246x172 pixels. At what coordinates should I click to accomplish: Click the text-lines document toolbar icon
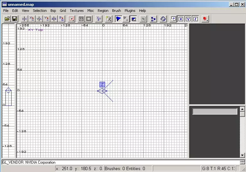(143, 19)
